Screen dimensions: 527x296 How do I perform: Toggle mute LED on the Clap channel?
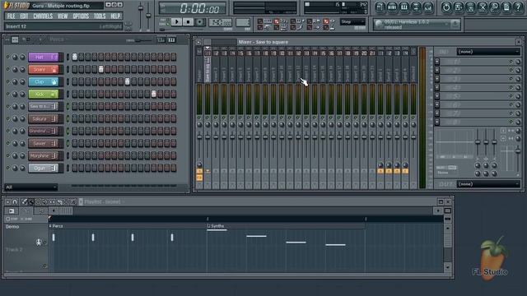point(8,81)
